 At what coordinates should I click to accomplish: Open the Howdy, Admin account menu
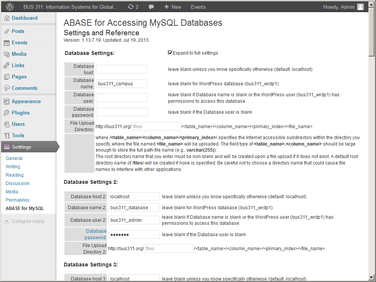(x=339, y=7)
